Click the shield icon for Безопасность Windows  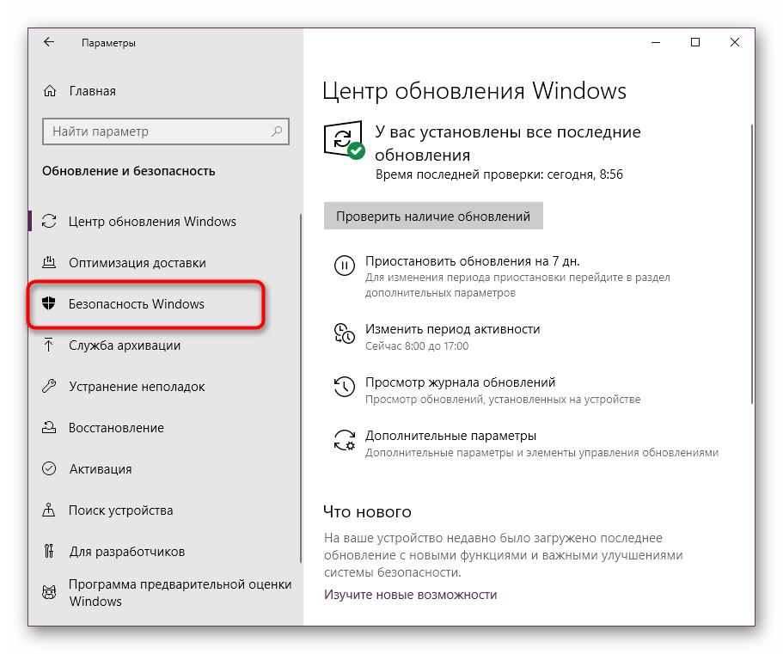(49, 303)
